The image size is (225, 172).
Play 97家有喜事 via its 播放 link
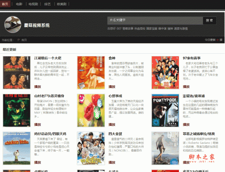[186, 87]
